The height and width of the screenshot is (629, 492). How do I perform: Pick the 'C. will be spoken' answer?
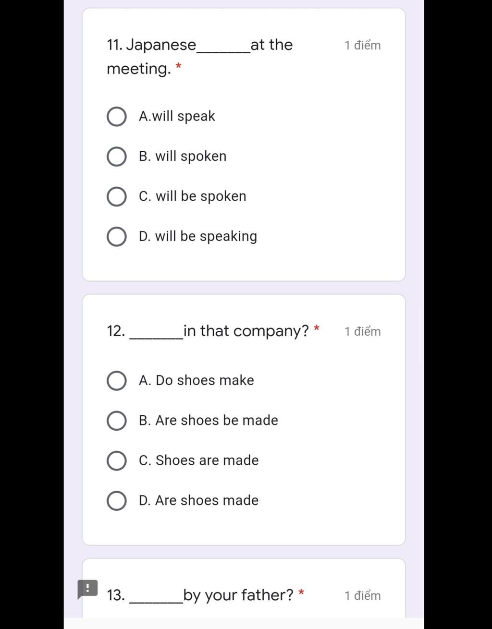[x=116, y=196]
